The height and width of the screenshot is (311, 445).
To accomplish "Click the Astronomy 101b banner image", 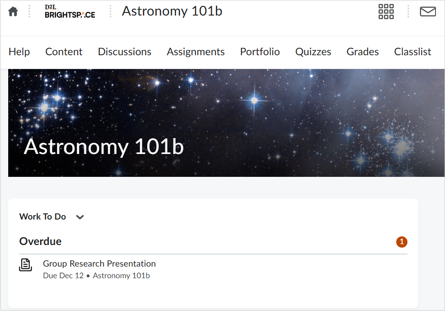I will point(222,122).
